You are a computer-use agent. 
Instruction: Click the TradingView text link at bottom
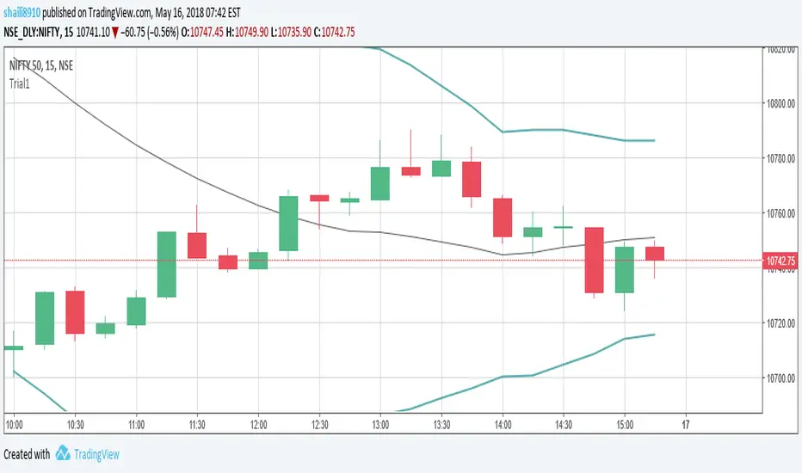pos(98,454)
